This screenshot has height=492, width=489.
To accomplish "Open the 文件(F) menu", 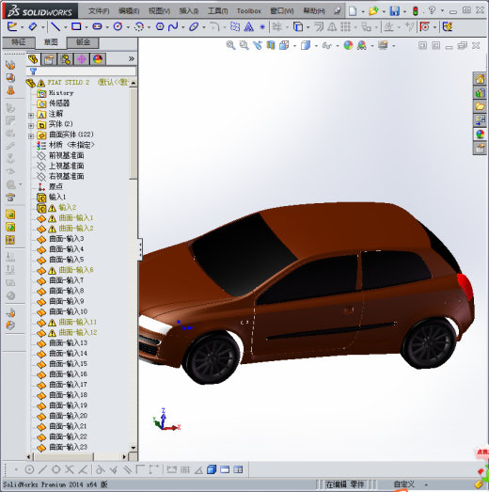I will click(x=99, y=11).
